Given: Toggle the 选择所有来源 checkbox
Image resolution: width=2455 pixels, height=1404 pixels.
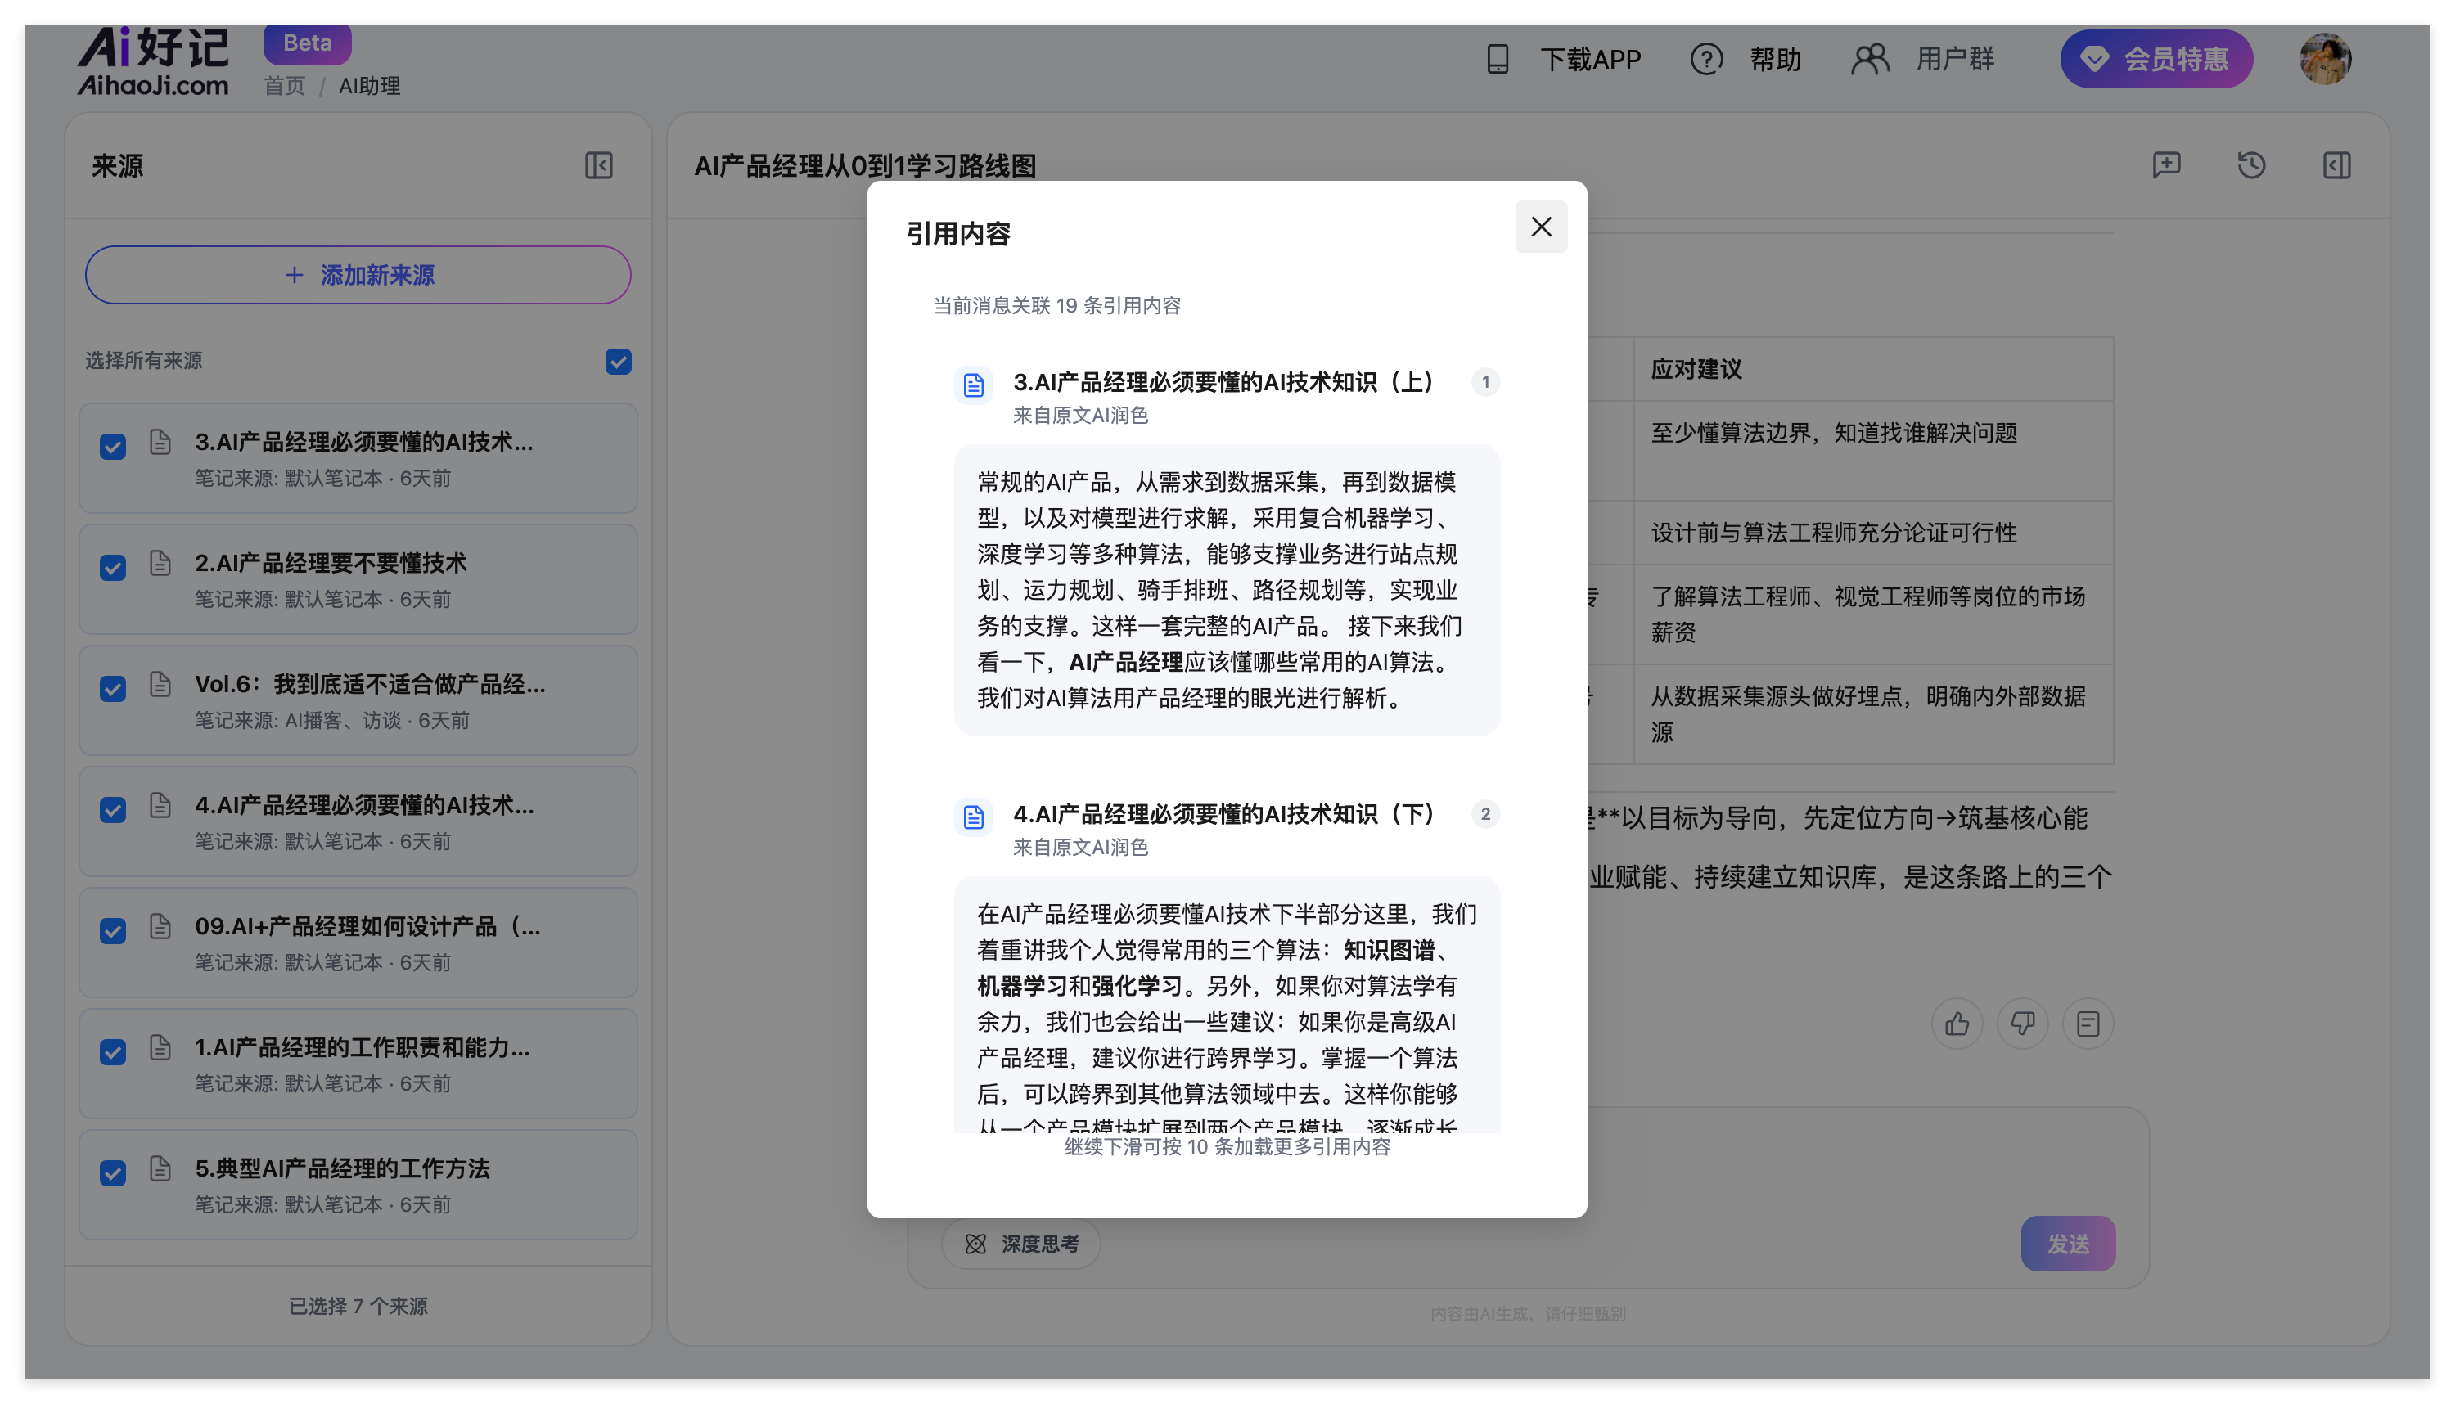Looking at the screenshot, I should click(618, 362).
